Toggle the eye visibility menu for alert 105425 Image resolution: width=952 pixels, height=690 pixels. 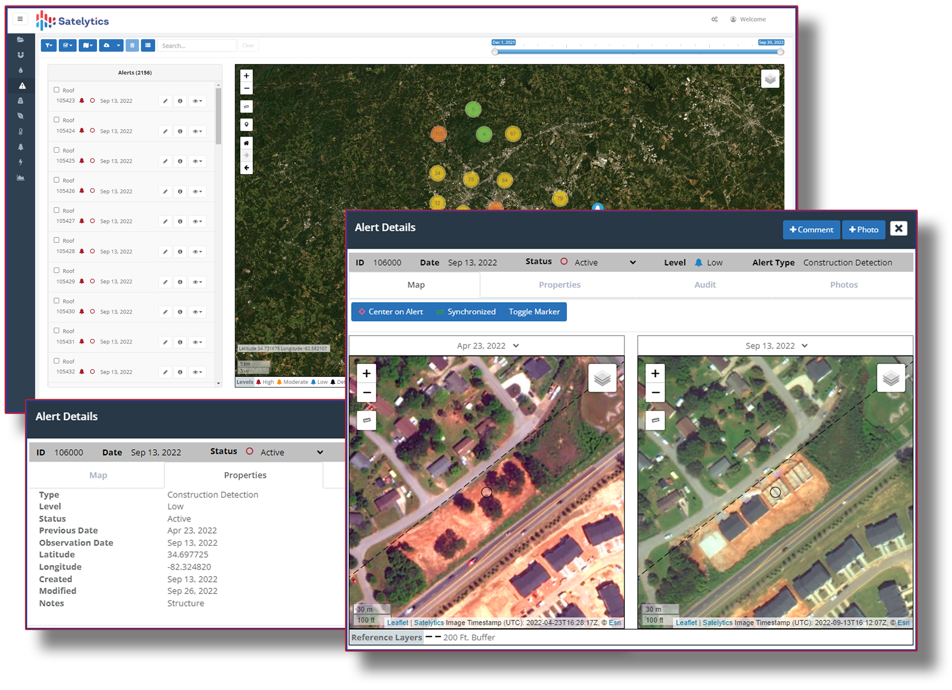click(x=197, y=162)
